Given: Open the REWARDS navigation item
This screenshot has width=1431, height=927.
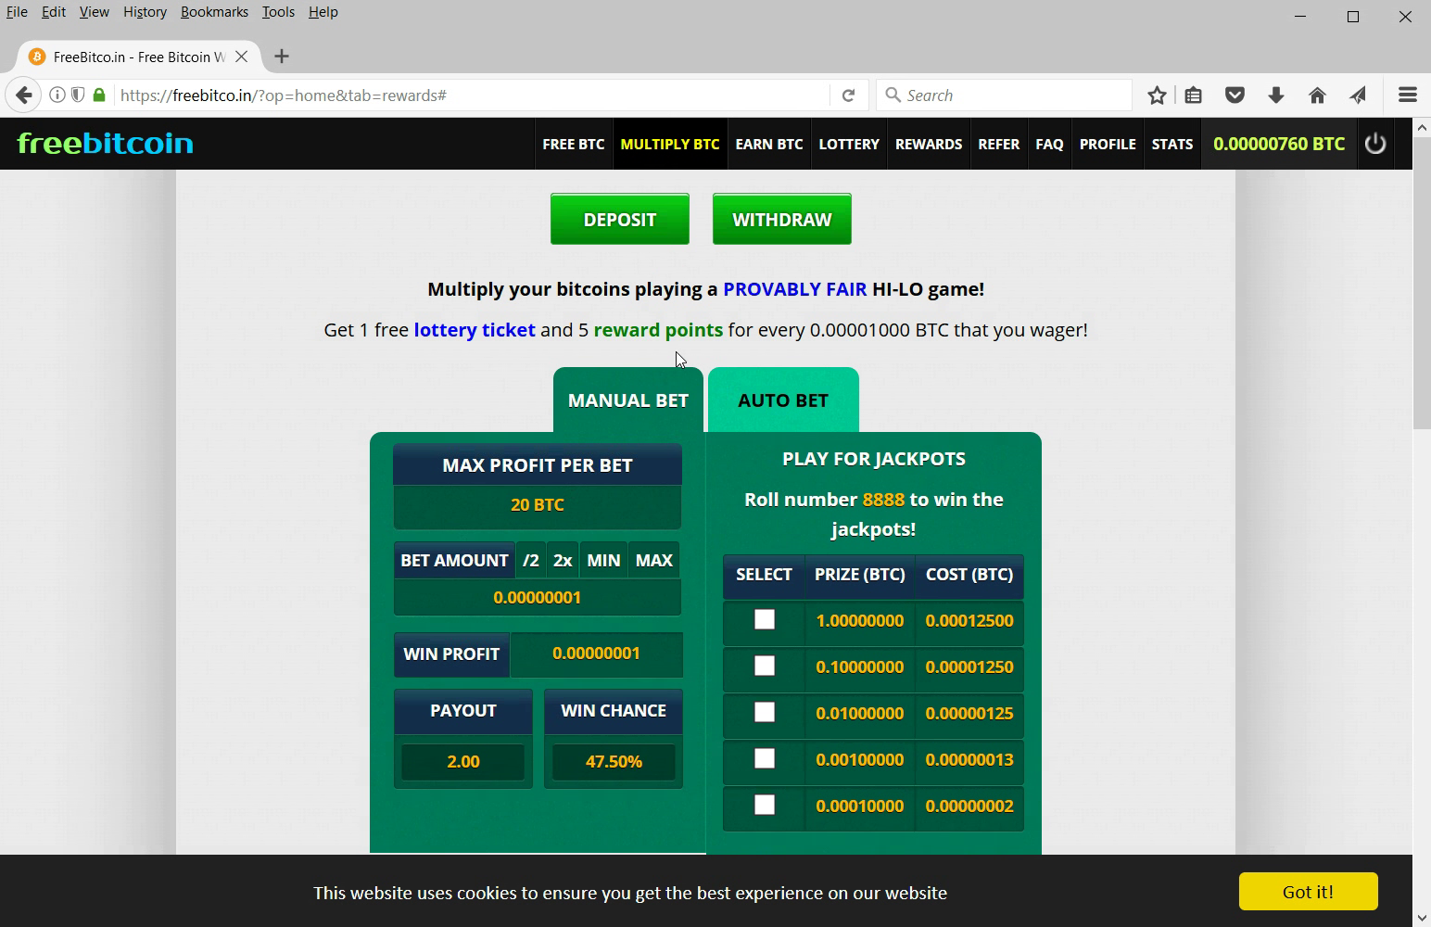Looking at the screenshot, I should (x=929, y=144).
